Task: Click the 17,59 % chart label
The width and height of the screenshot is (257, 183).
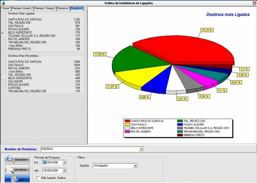Action: click(x=99, y=54)
